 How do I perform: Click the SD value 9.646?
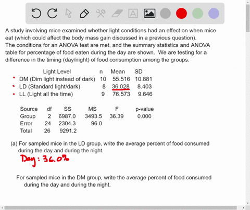[145, 94]
